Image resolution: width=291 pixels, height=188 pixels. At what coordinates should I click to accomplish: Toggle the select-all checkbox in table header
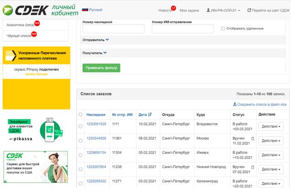[80, 115]
